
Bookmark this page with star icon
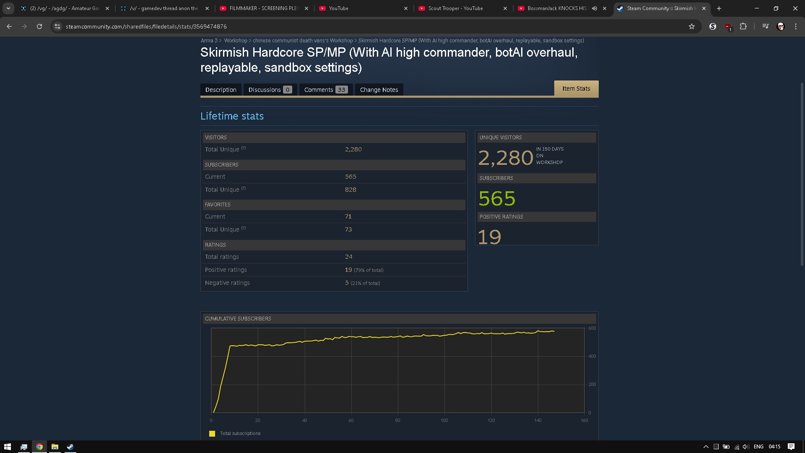[x=692, y=26]
